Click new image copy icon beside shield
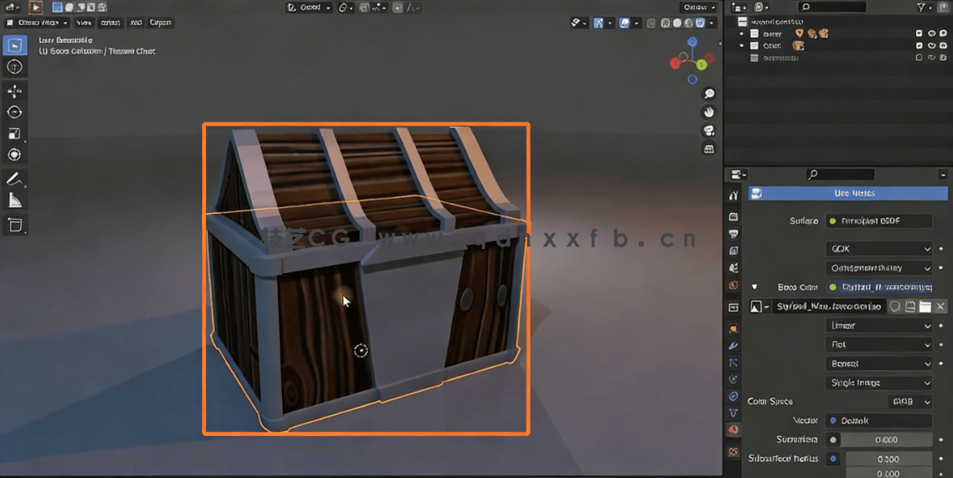The width and height of the screenshot is (953, 478). point(910,306)
